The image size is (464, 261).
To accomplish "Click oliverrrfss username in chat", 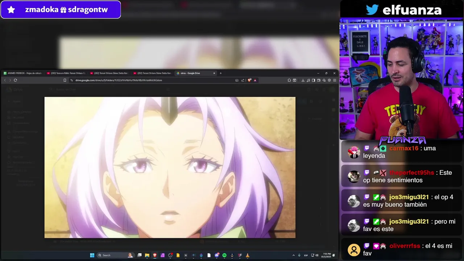I will (x=405, y=246).
